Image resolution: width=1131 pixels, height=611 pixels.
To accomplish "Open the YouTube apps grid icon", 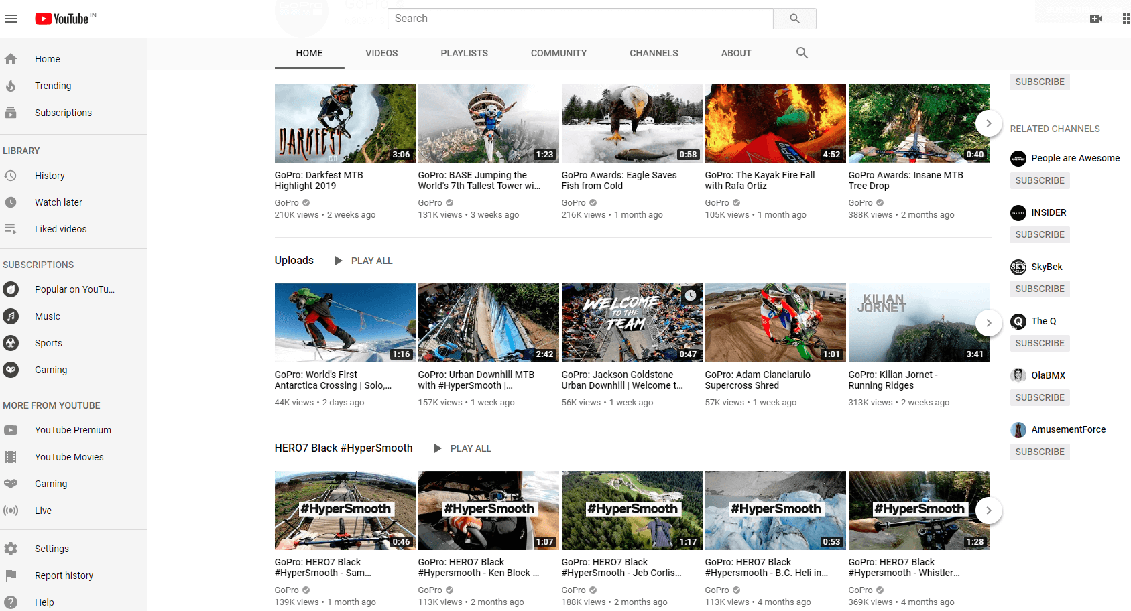I will [x=1126, y=19].
